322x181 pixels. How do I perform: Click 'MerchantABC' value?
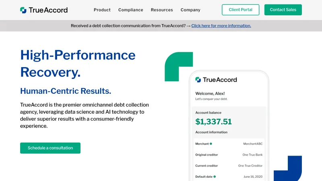pyautogui.click(x=253, y=144)
